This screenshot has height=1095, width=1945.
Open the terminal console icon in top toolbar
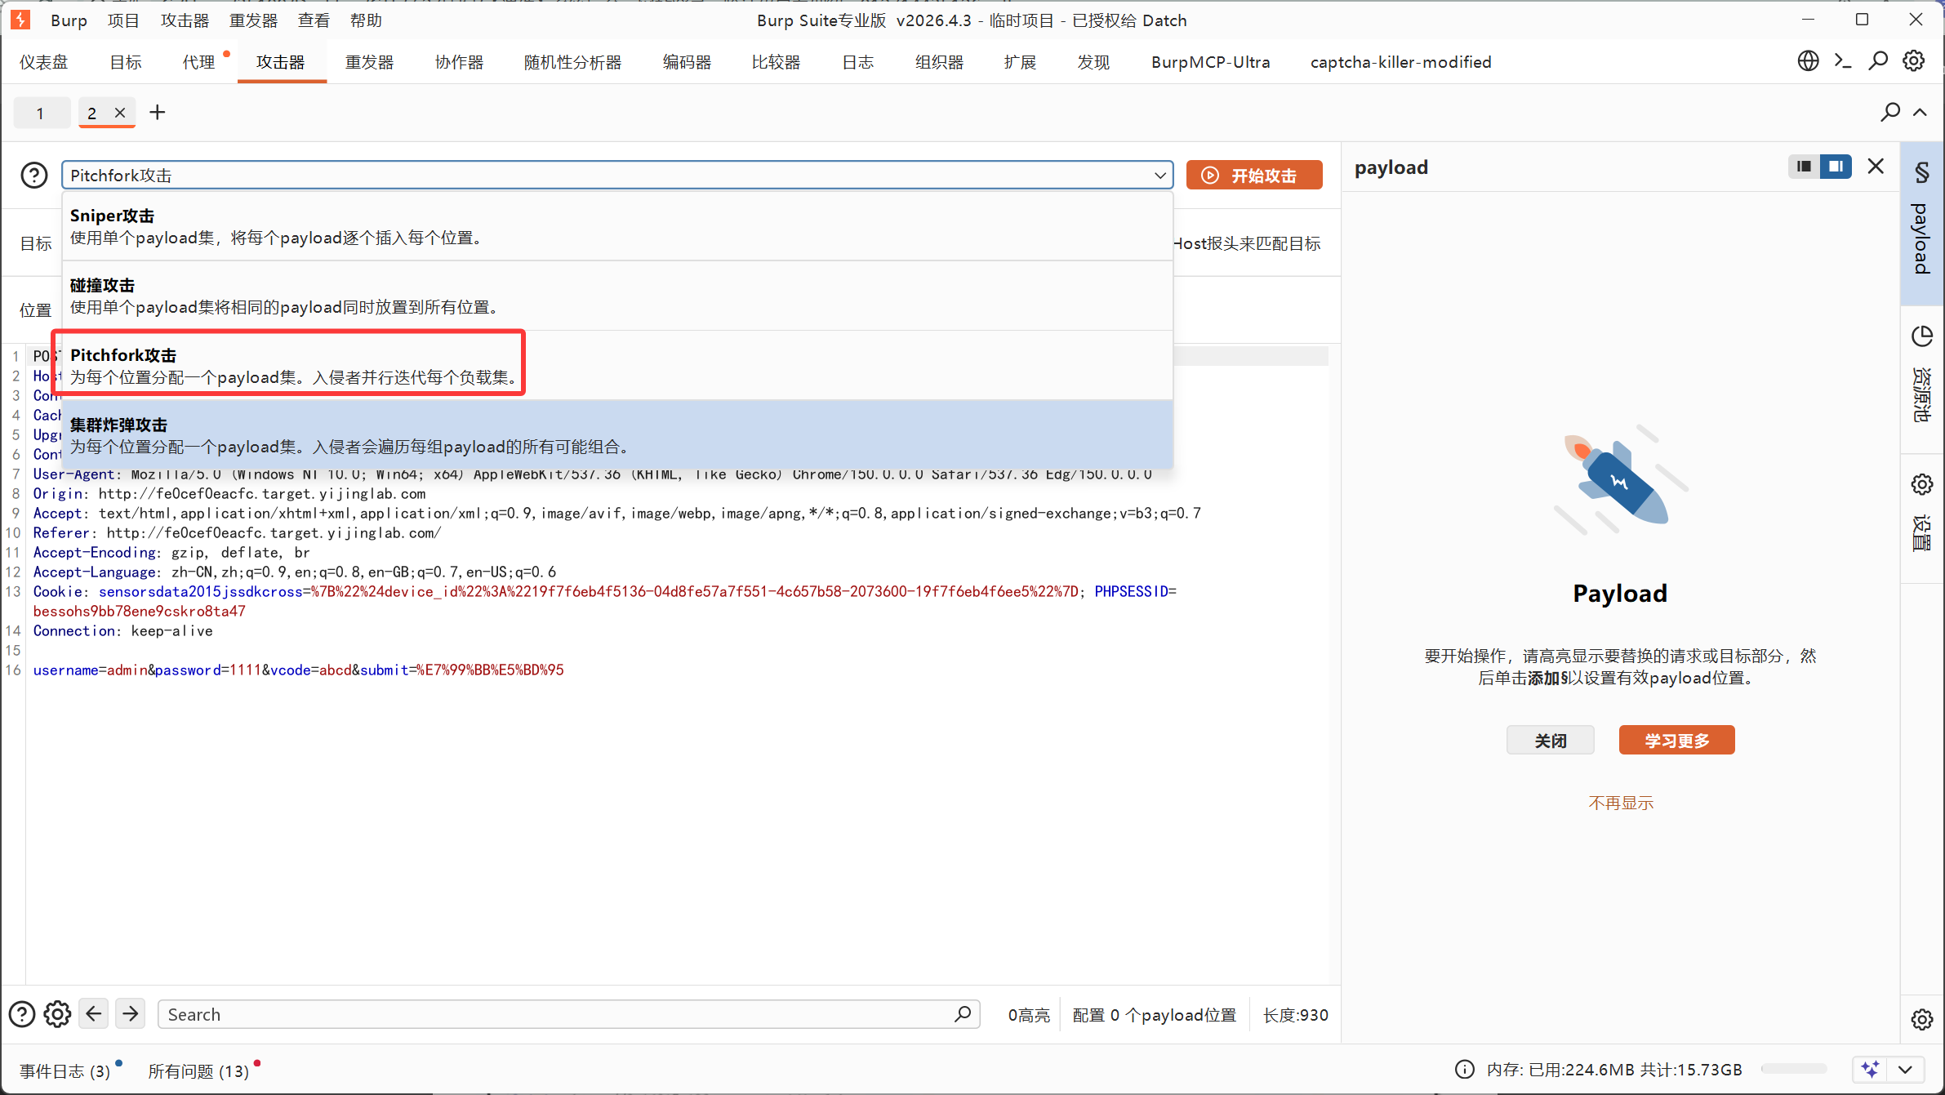coord(1843,61)
